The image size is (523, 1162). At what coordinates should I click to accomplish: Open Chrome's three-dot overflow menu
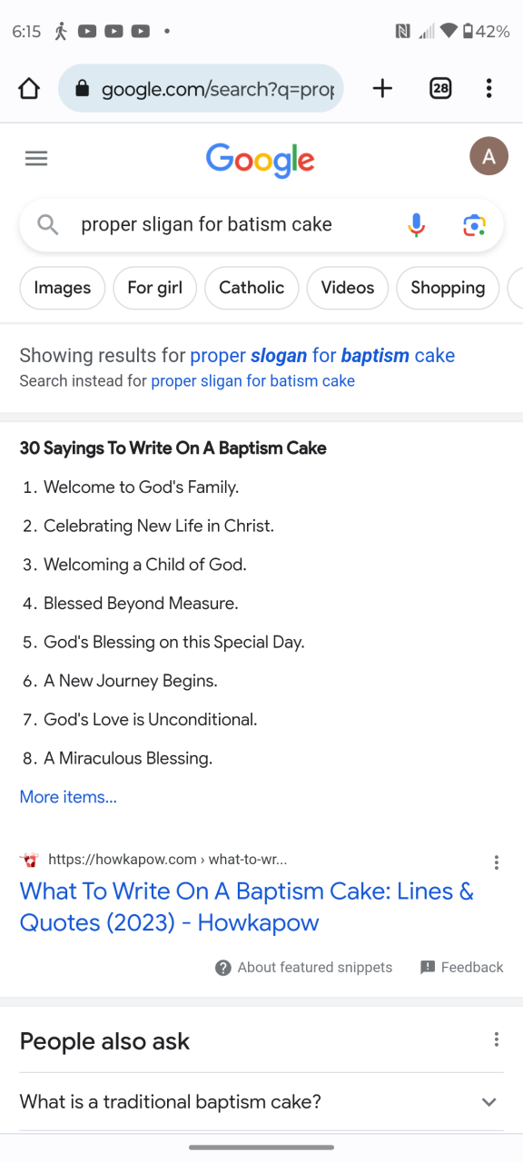[488, 88]
